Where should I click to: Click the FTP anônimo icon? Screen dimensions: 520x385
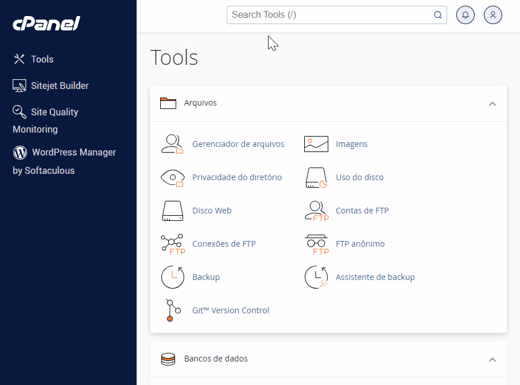[x=316, y=244]
